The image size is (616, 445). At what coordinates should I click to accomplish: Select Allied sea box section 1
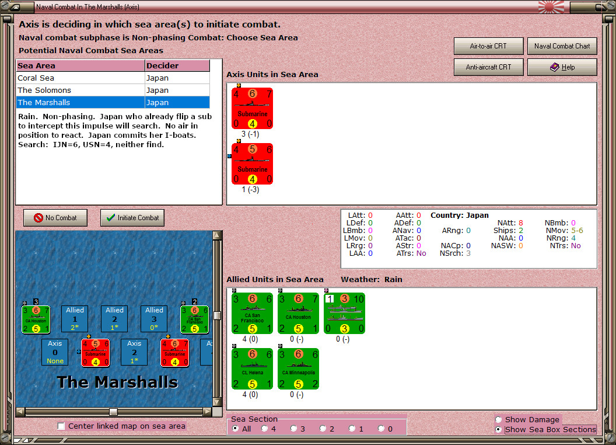(x=75, y=319)
